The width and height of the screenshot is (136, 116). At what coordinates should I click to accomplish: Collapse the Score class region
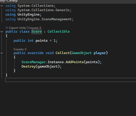(x=2, y=32)
